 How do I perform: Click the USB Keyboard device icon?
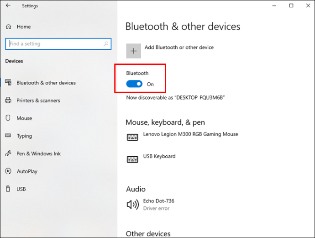coord(132,159)
